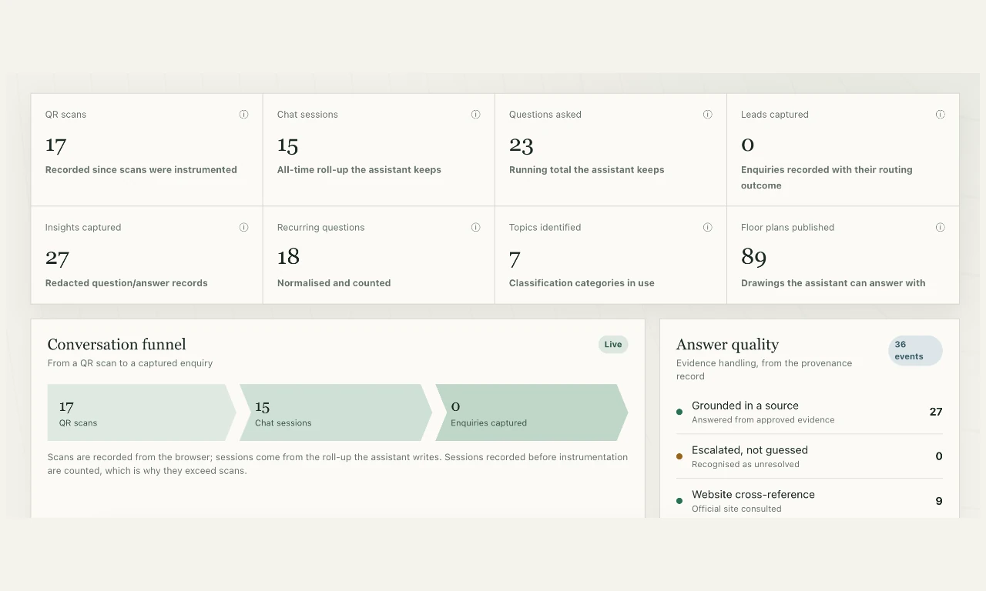Click "Running total the assistant keeps" text
This screenshot has width=986, height=591.
tap(586, 170)
